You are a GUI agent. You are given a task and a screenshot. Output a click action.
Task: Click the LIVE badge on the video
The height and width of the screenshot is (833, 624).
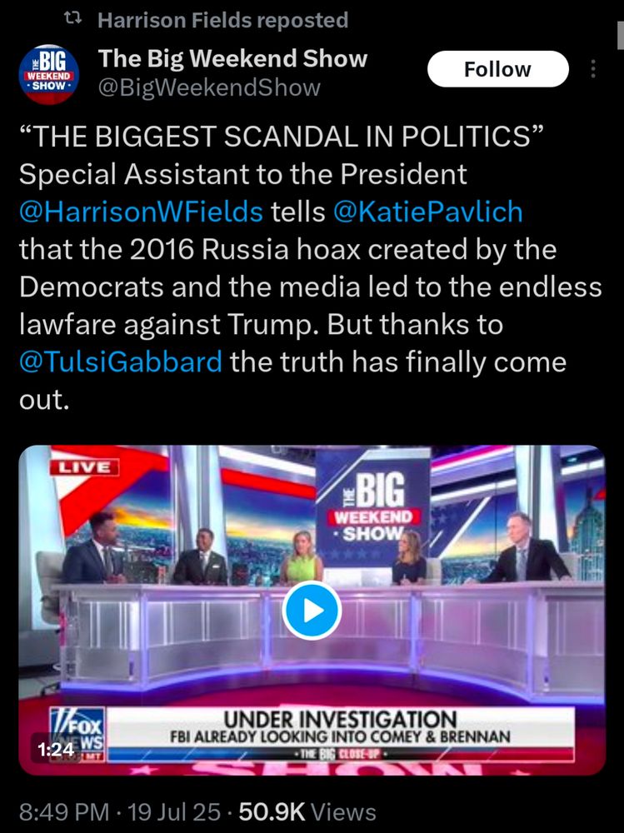(84, 467)
